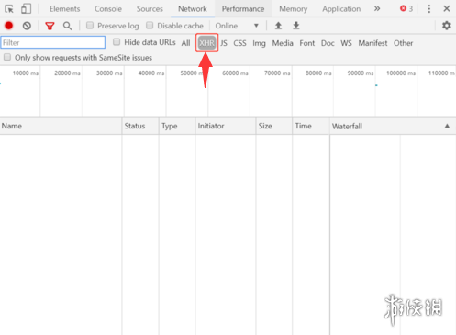
Task: Enable the Preserve log checkbox
Action: tap(90, 26)
